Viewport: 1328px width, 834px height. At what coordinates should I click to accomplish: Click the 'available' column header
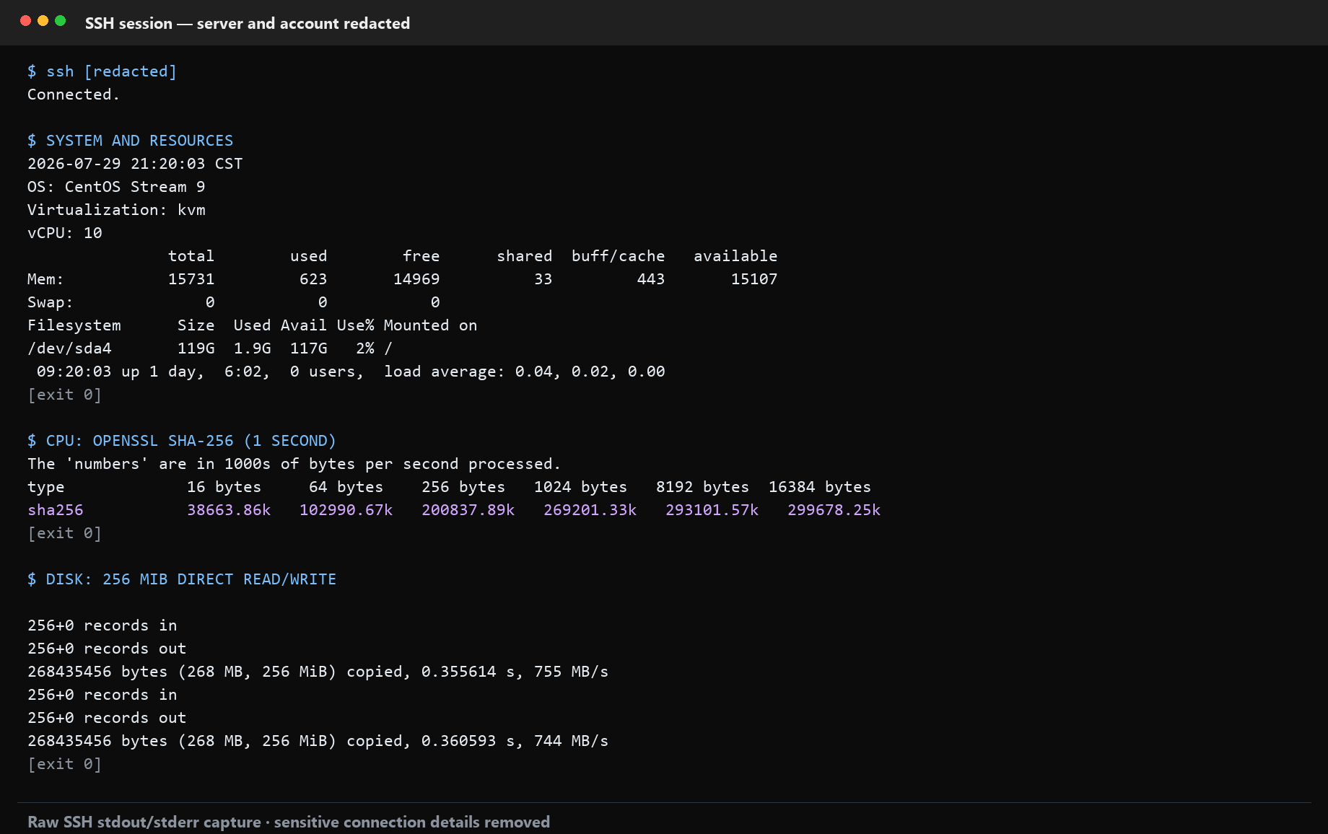coord(735,256)
